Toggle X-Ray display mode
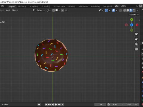The width and height of the screenshot is (143, 107). click(121, 10)
